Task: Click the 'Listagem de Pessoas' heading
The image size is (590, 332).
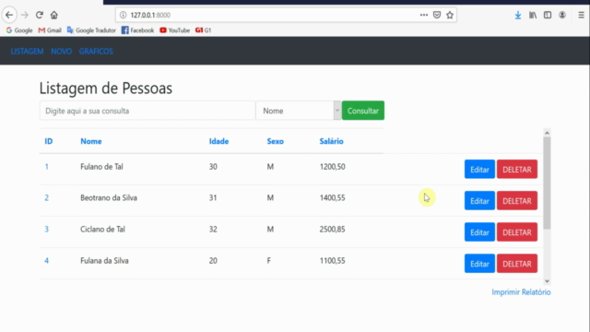Action: pos(106,89)
